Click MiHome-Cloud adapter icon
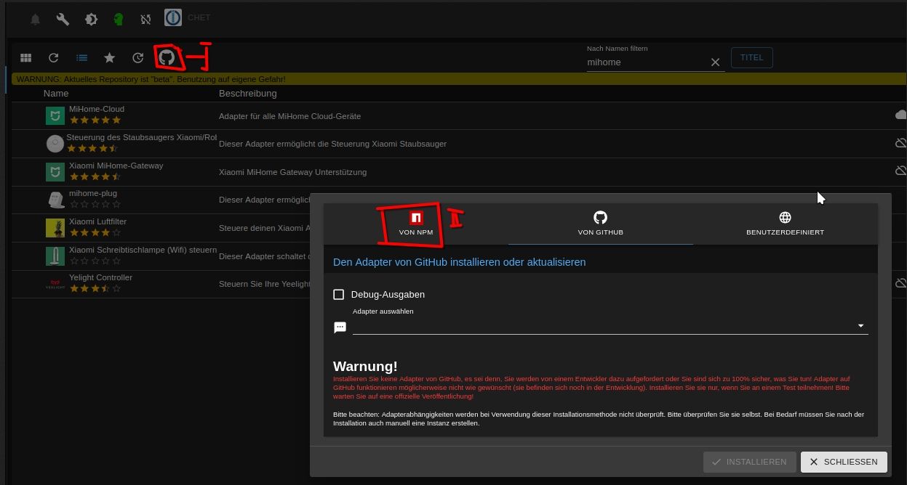The image size is (907, 485). [55, 115]
